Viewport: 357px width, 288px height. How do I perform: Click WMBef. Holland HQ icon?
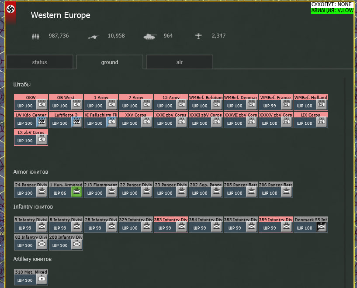pos(322,104)
